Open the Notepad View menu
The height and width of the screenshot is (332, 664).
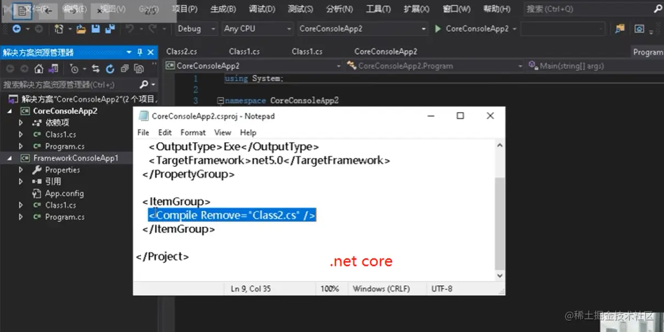click(x=222, y=132)
